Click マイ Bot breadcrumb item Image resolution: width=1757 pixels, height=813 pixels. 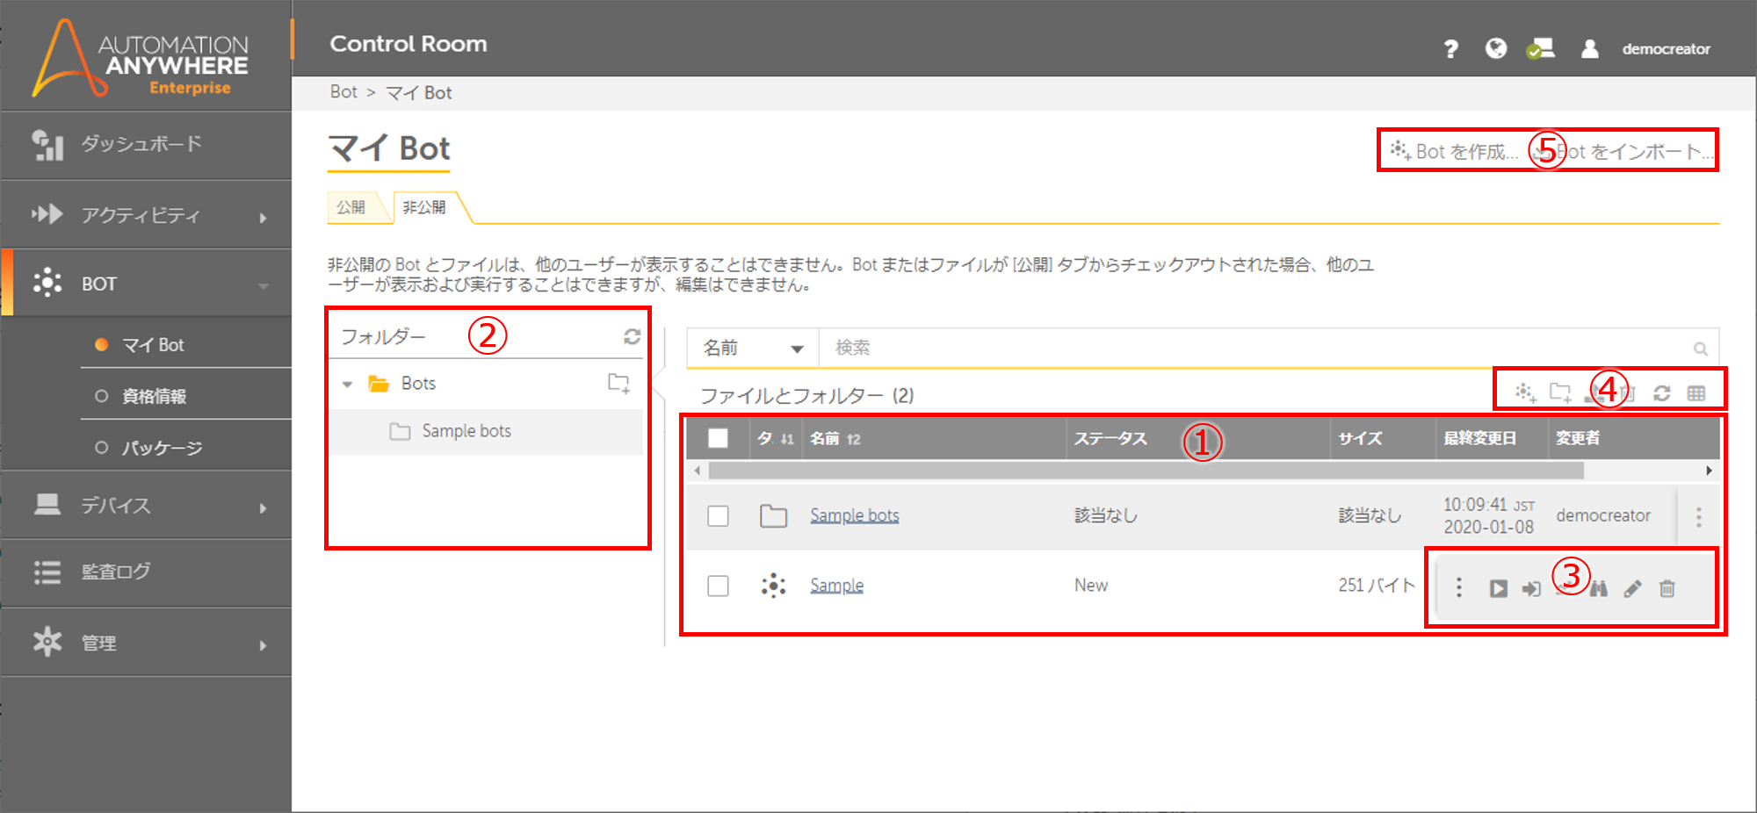(419, 92)
